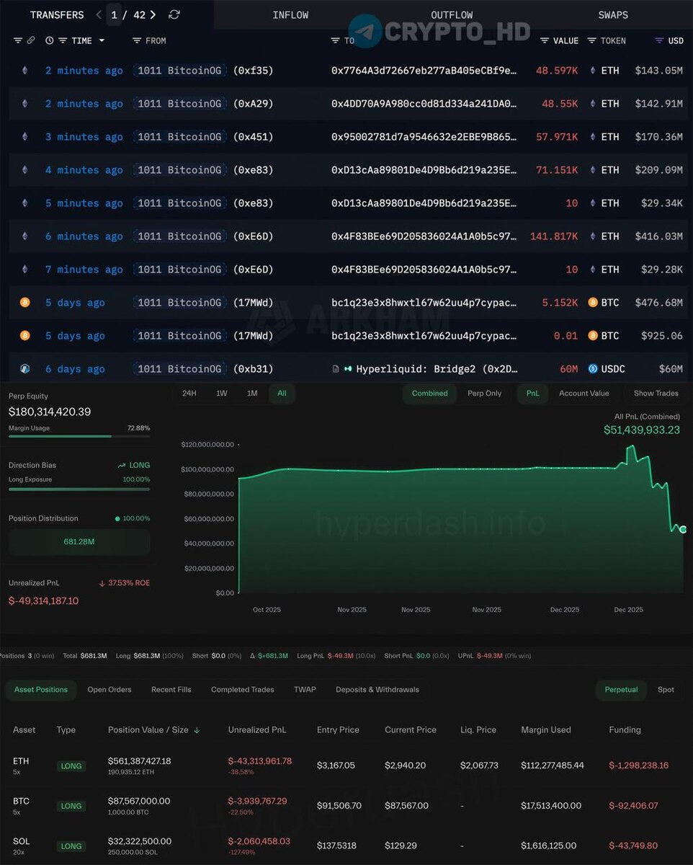
Task: Open the USD column filter
Action: [x=659, y=40]
